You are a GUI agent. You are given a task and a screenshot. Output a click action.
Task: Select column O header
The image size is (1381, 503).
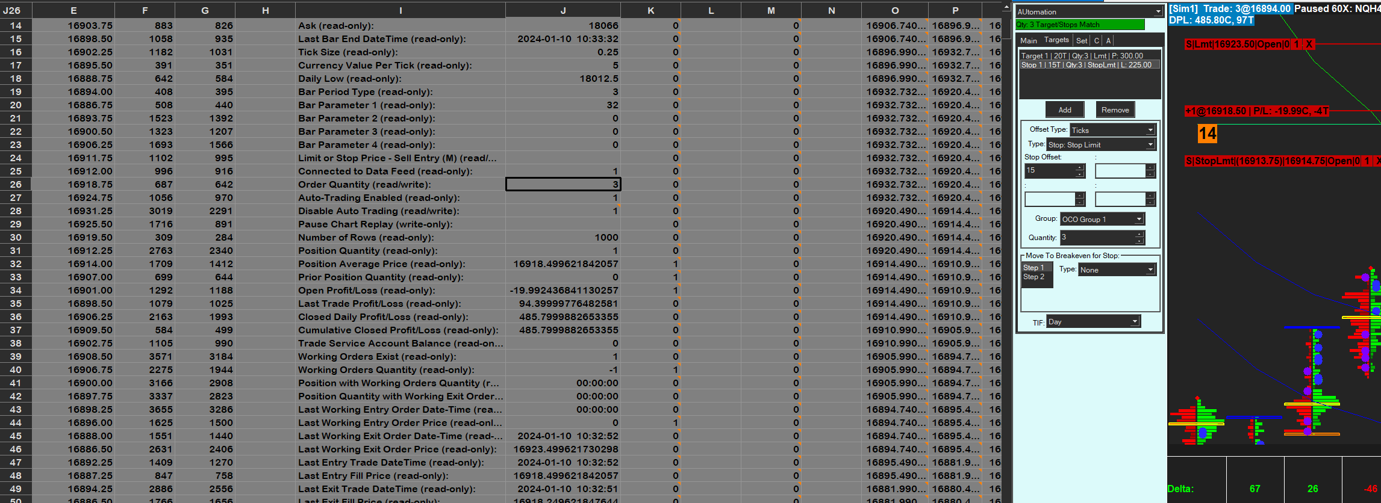click(895, 10)
